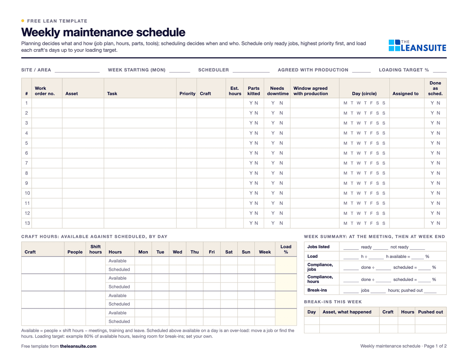Click the Loading Target % blank

point(440,70)
